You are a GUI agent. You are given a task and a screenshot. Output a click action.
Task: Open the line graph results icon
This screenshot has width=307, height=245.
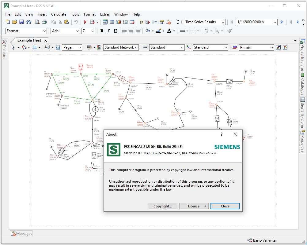(155, 22)
